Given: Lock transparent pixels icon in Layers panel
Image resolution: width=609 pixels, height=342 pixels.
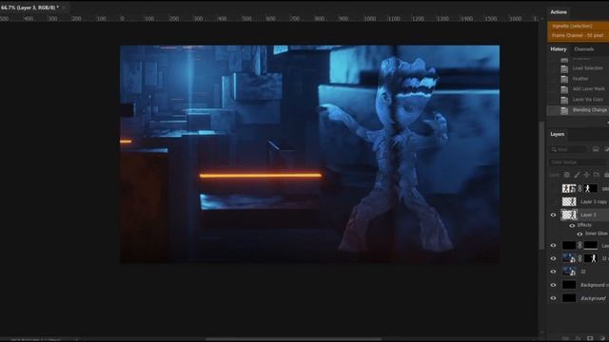Looking at the screenshot, I should [x=567, y=175].
